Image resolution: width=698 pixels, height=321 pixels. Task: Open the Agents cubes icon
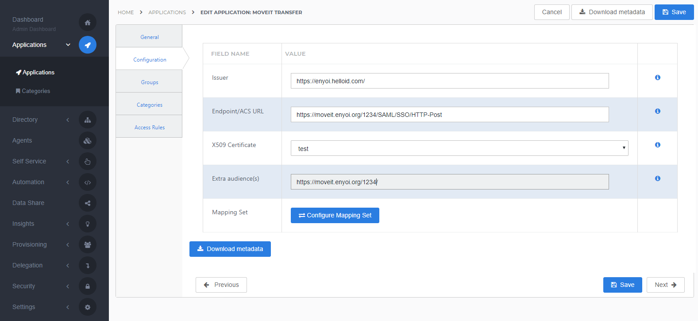[x=88, y=140]
